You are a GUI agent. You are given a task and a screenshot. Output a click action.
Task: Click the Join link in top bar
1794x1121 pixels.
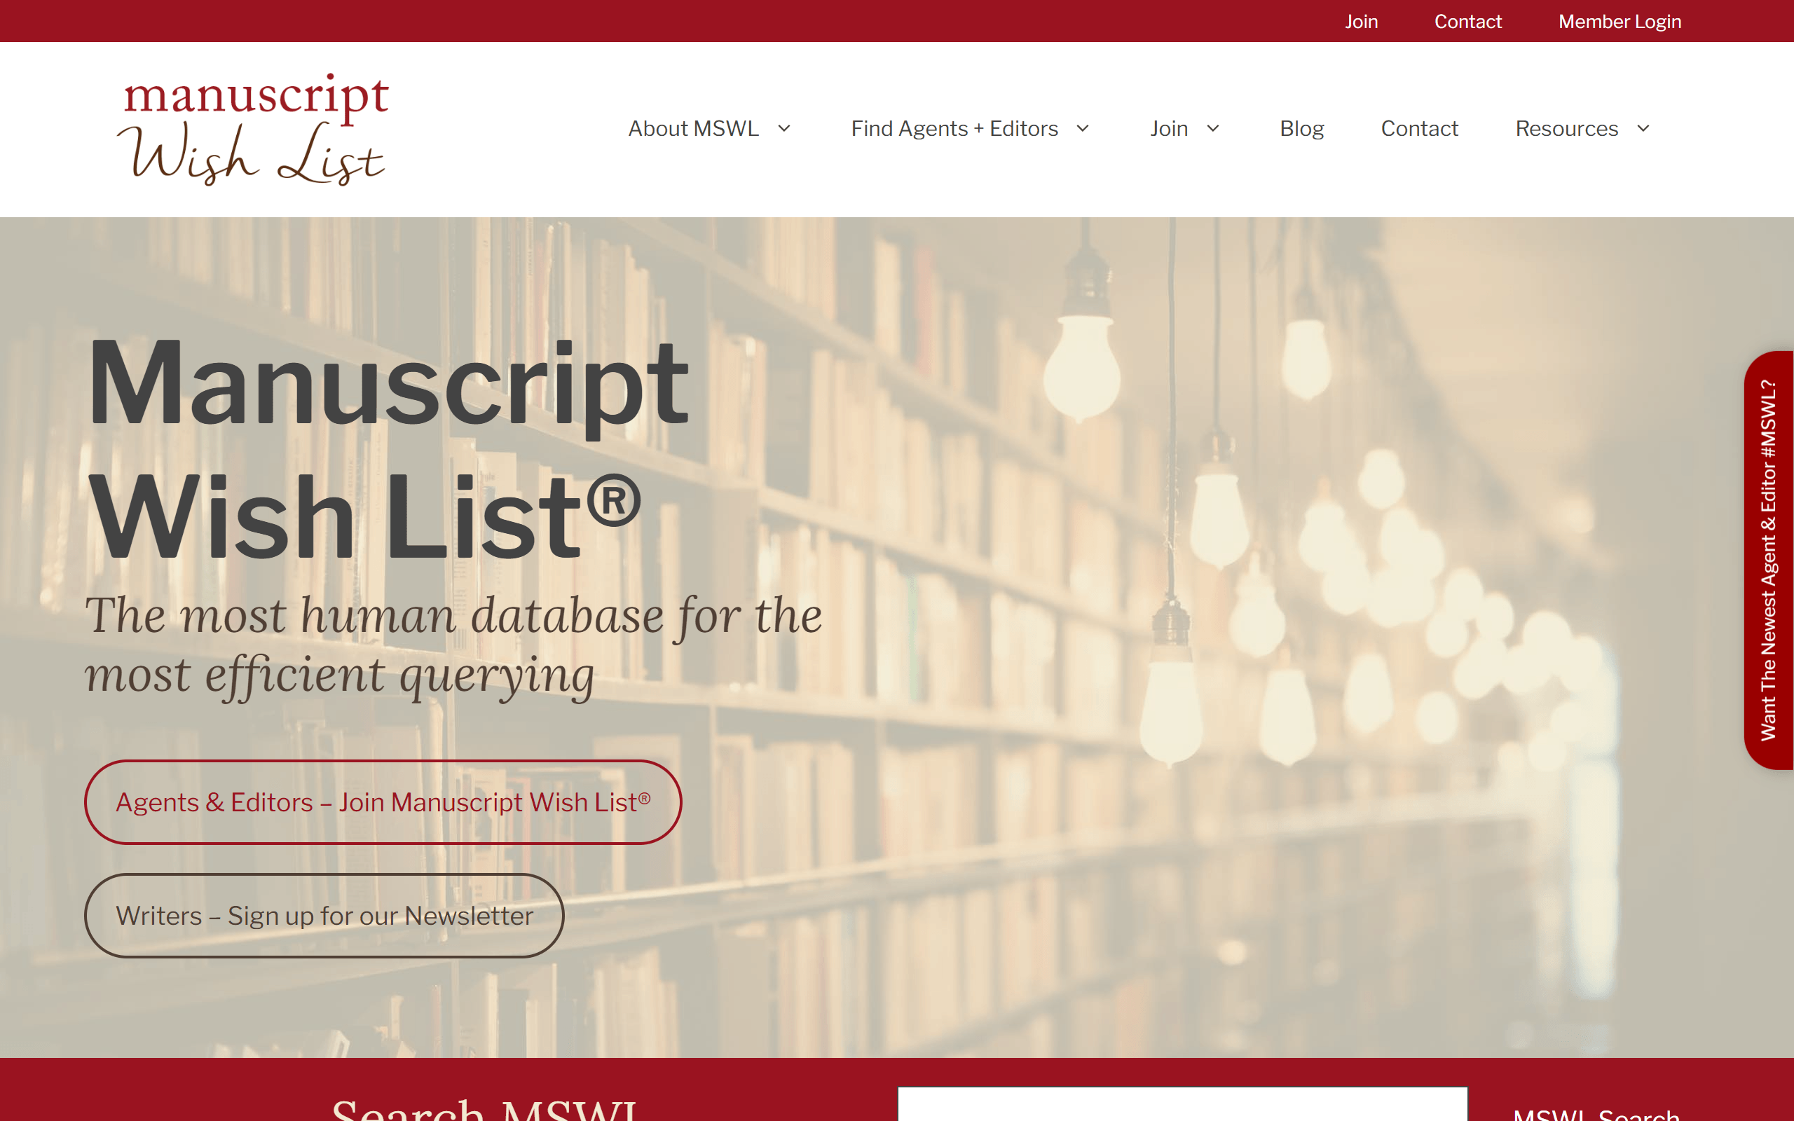coord(1360,22)
